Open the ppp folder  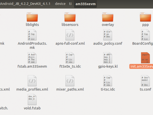click(x=145, y=17)
